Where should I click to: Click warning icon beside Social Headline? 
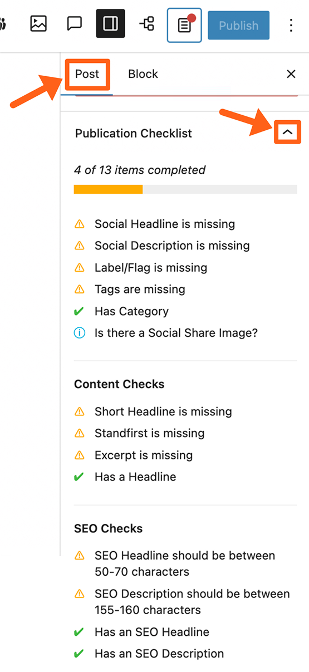coord(80,224)
